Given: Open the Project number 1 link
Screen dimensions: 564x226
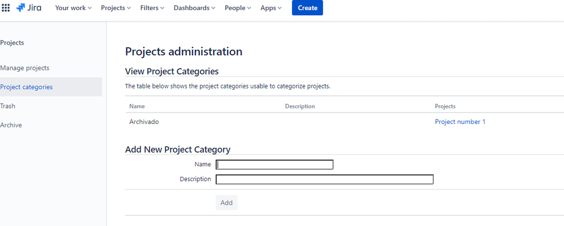Looking at the screenshot, I should tap(460, 122).
